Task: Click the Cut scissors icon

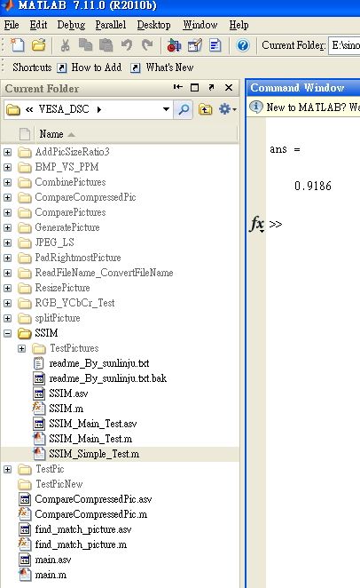Action: 65,46
